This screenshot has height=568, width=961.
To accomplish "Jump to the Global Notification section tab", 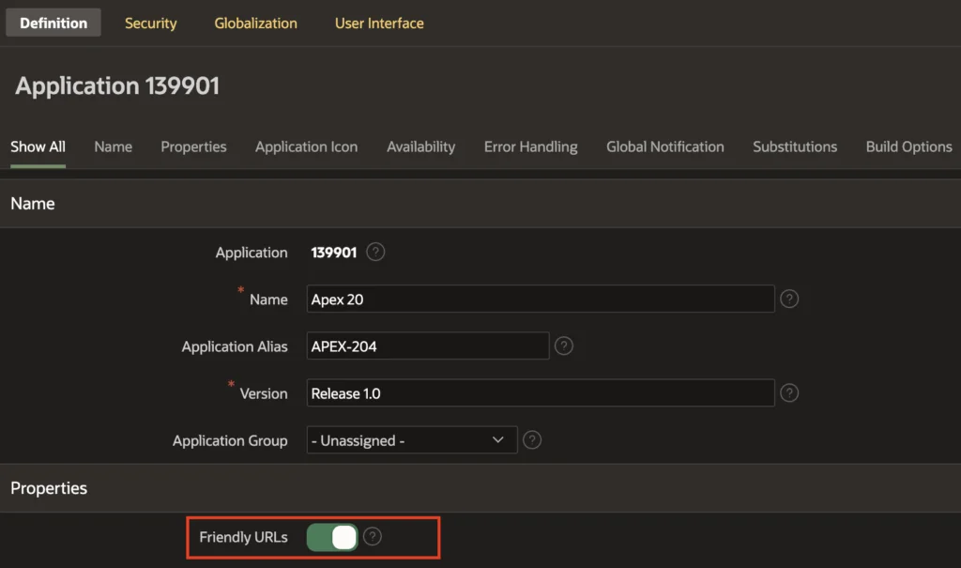I will [665, 147].
